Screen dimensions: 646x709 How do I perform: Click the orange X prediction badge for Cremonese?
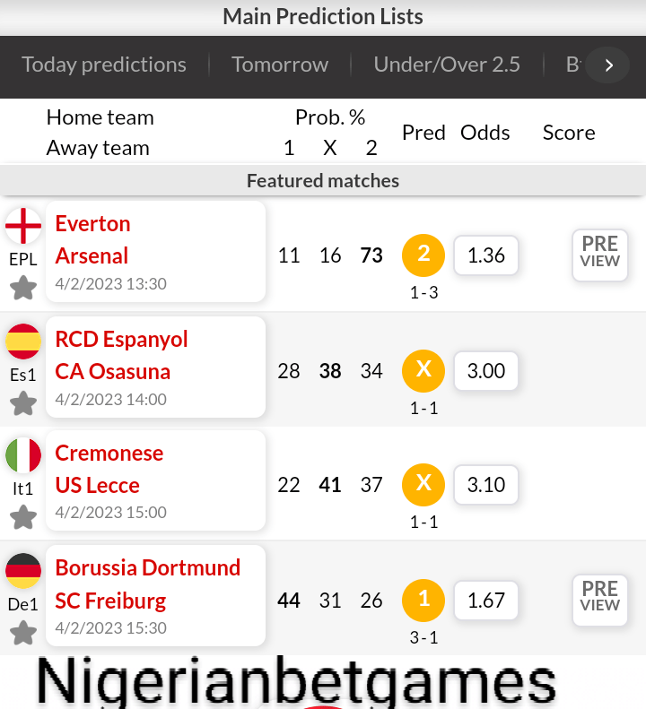424,485
